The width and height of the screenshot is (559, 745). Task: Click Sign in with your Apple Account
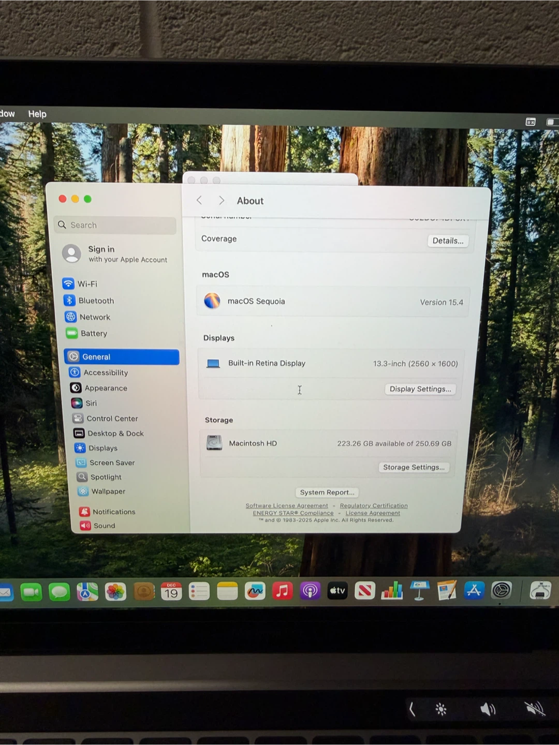[127, 254]
